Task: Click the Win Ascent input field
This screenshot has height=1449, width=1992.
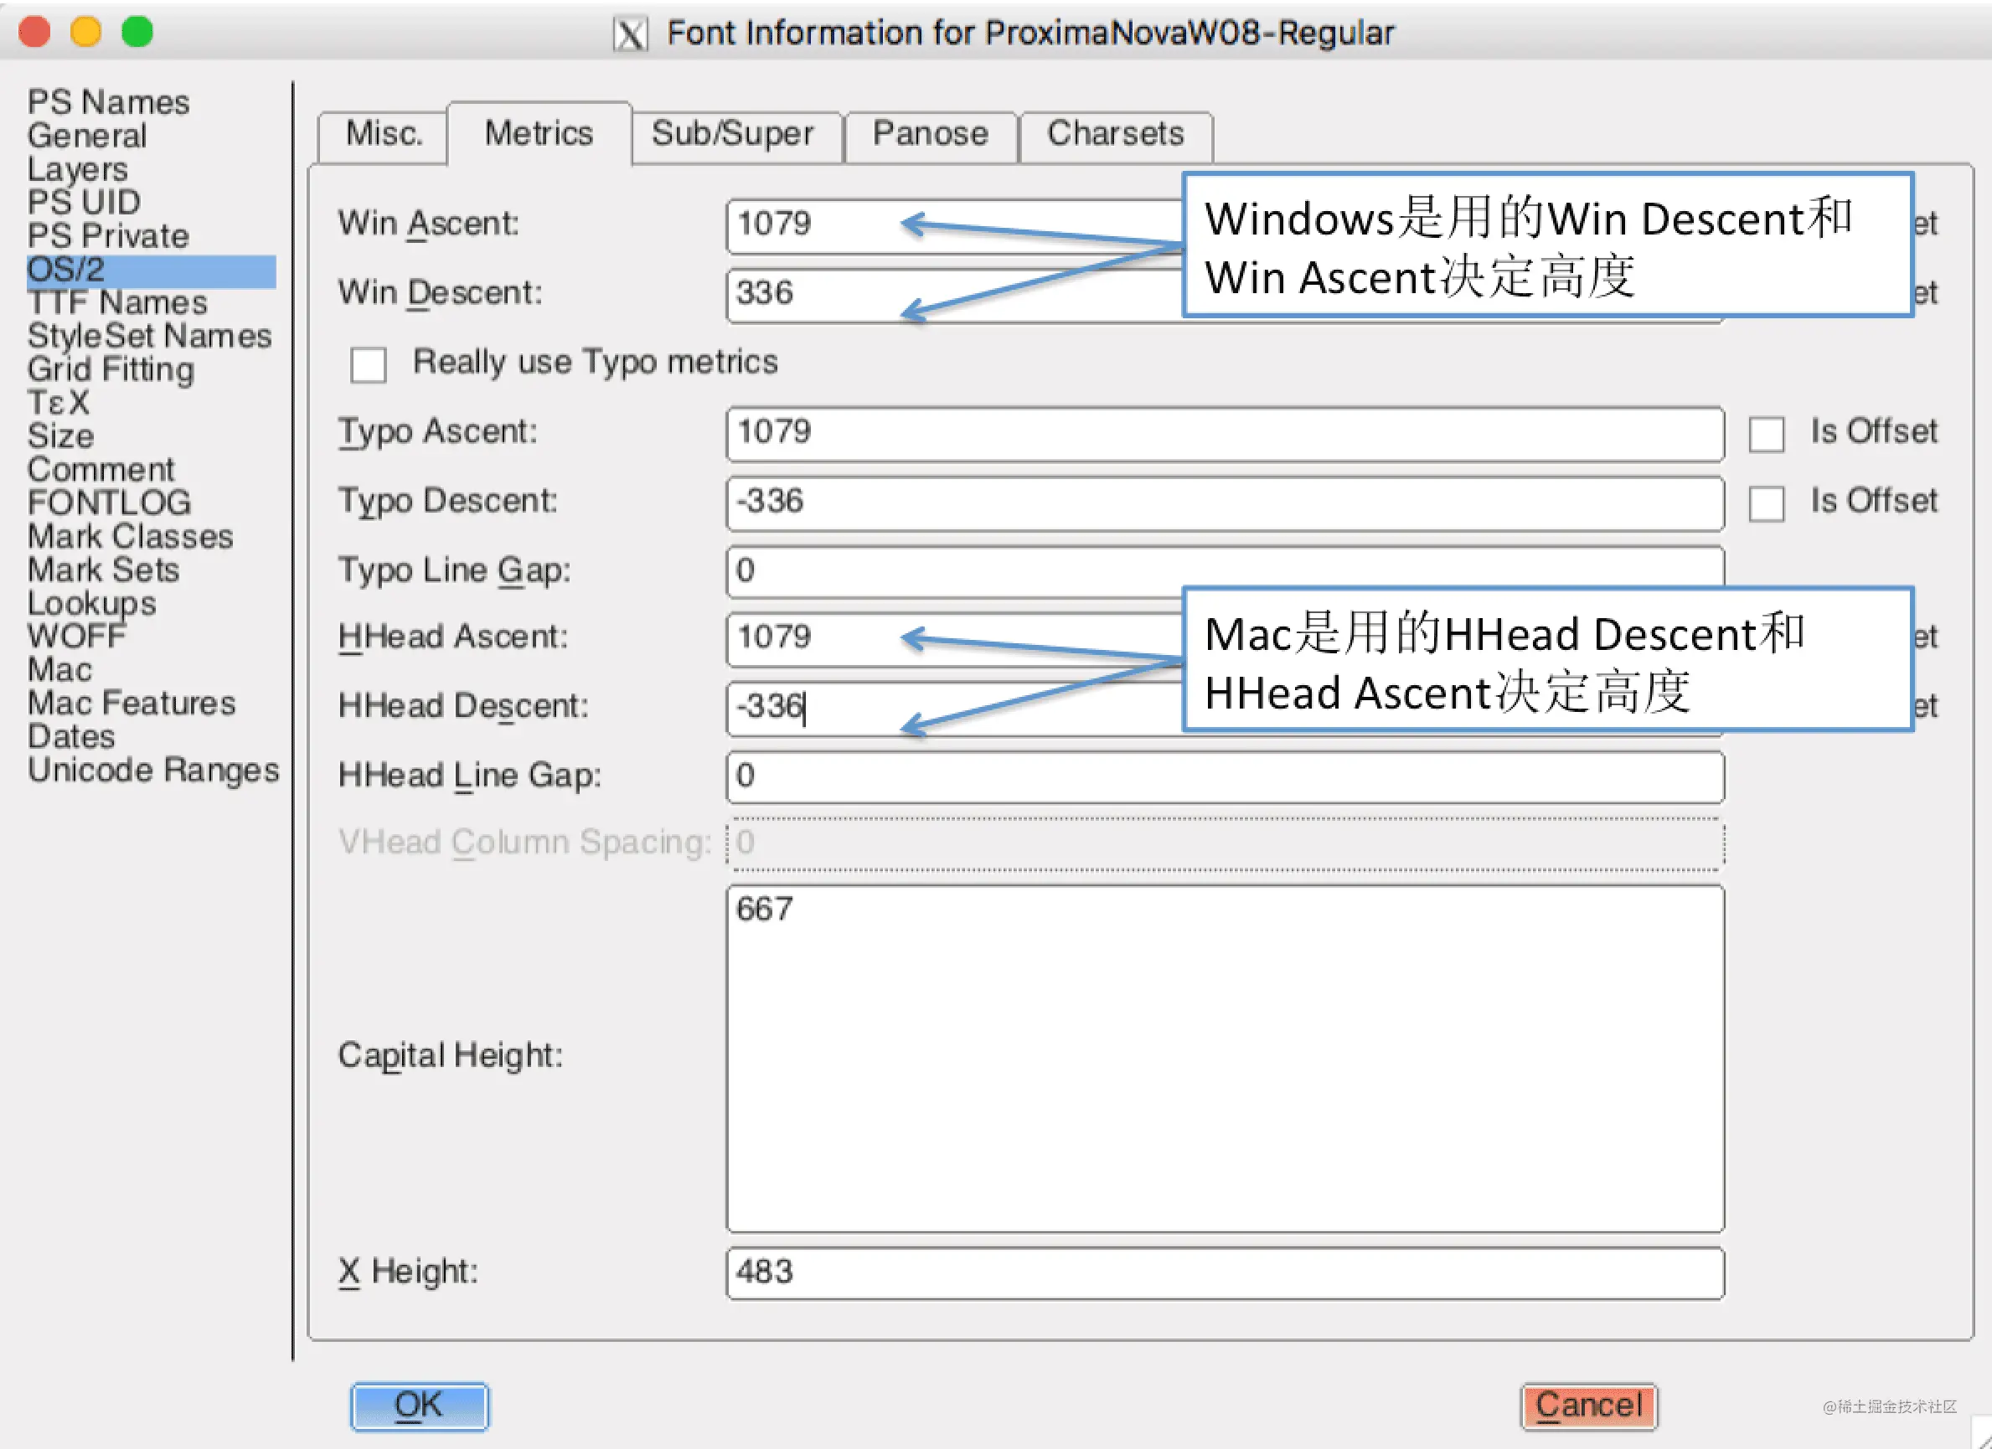Action: [x=954, y=227]
